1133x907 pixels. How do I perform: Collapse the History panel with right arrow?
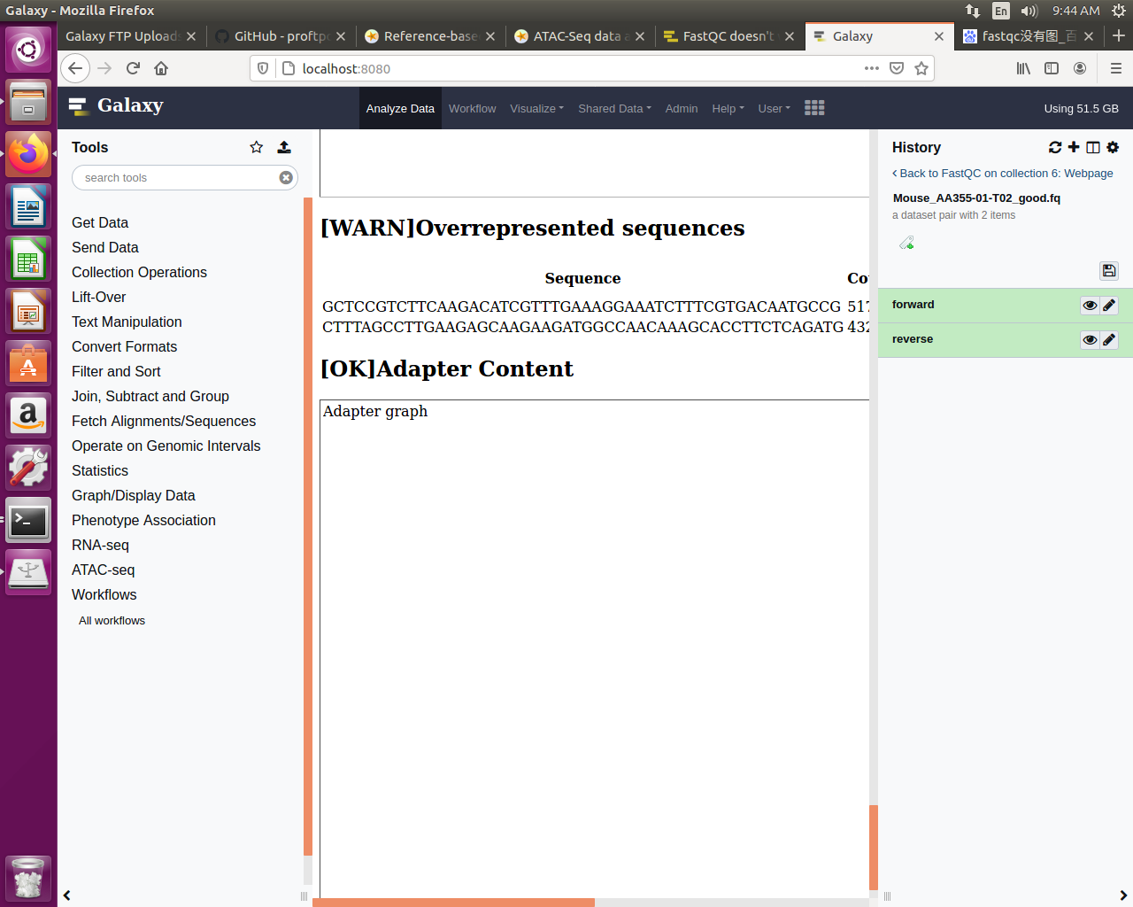coord(1123,895)
